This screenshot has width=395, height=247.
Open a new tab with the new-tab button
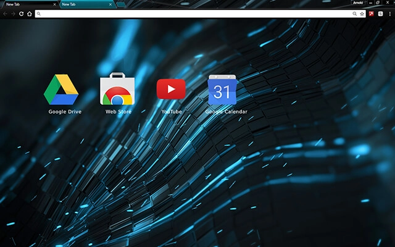[x=121, y=4]
